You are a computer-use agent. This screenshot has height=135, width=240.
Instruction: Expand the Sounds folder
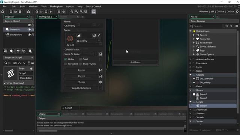point(190,117)
